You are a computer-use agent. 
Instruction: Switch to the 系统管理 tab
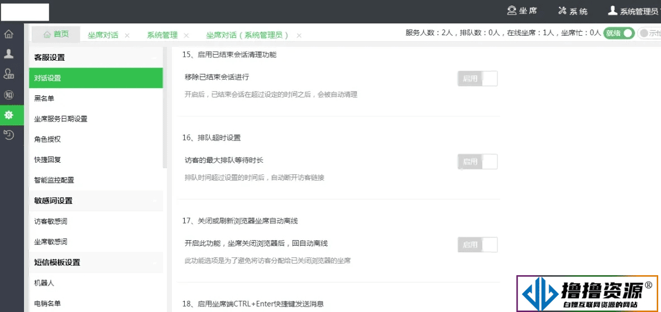tap(162, 35)
